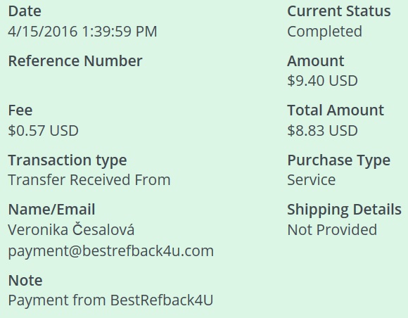
Task: Click the Purchase Type heading
Action: tap(339, 160)
